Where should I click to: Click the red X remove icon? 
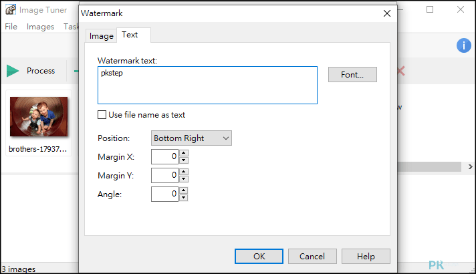click(401, 71)
